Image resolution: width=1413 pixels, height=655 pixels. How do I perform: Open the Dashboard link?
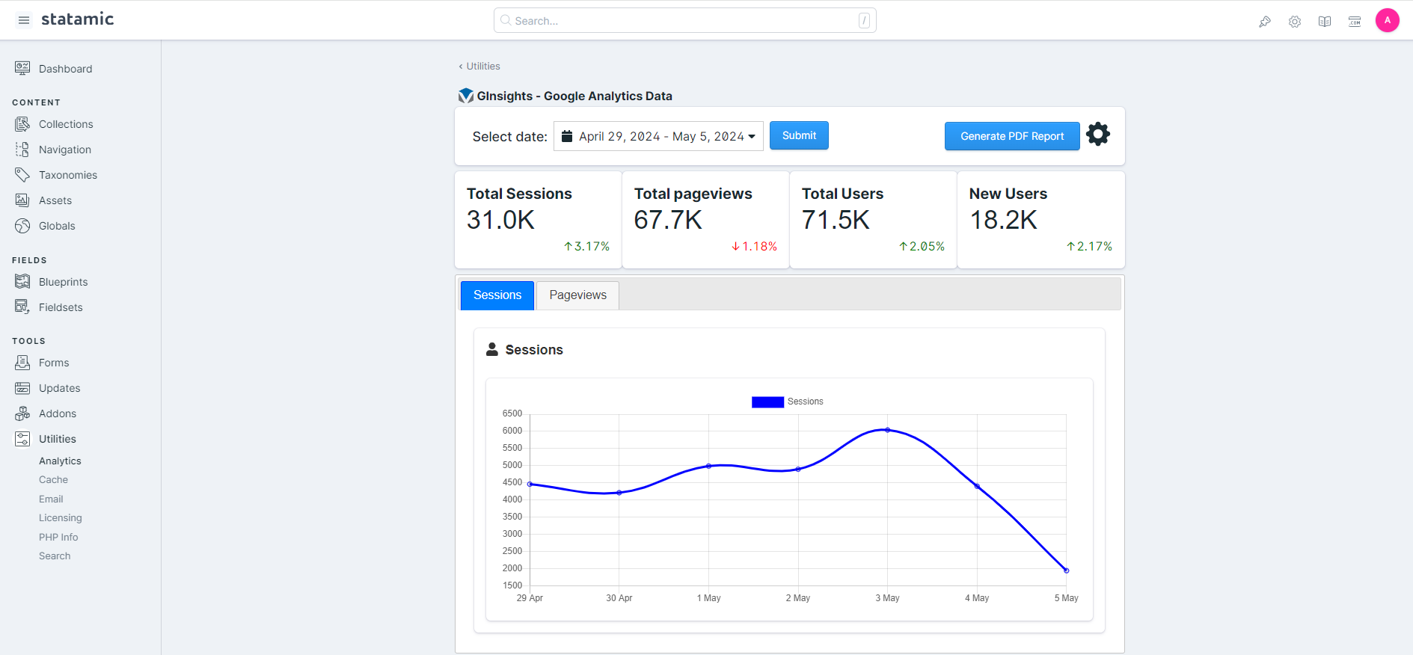(66, 69)
